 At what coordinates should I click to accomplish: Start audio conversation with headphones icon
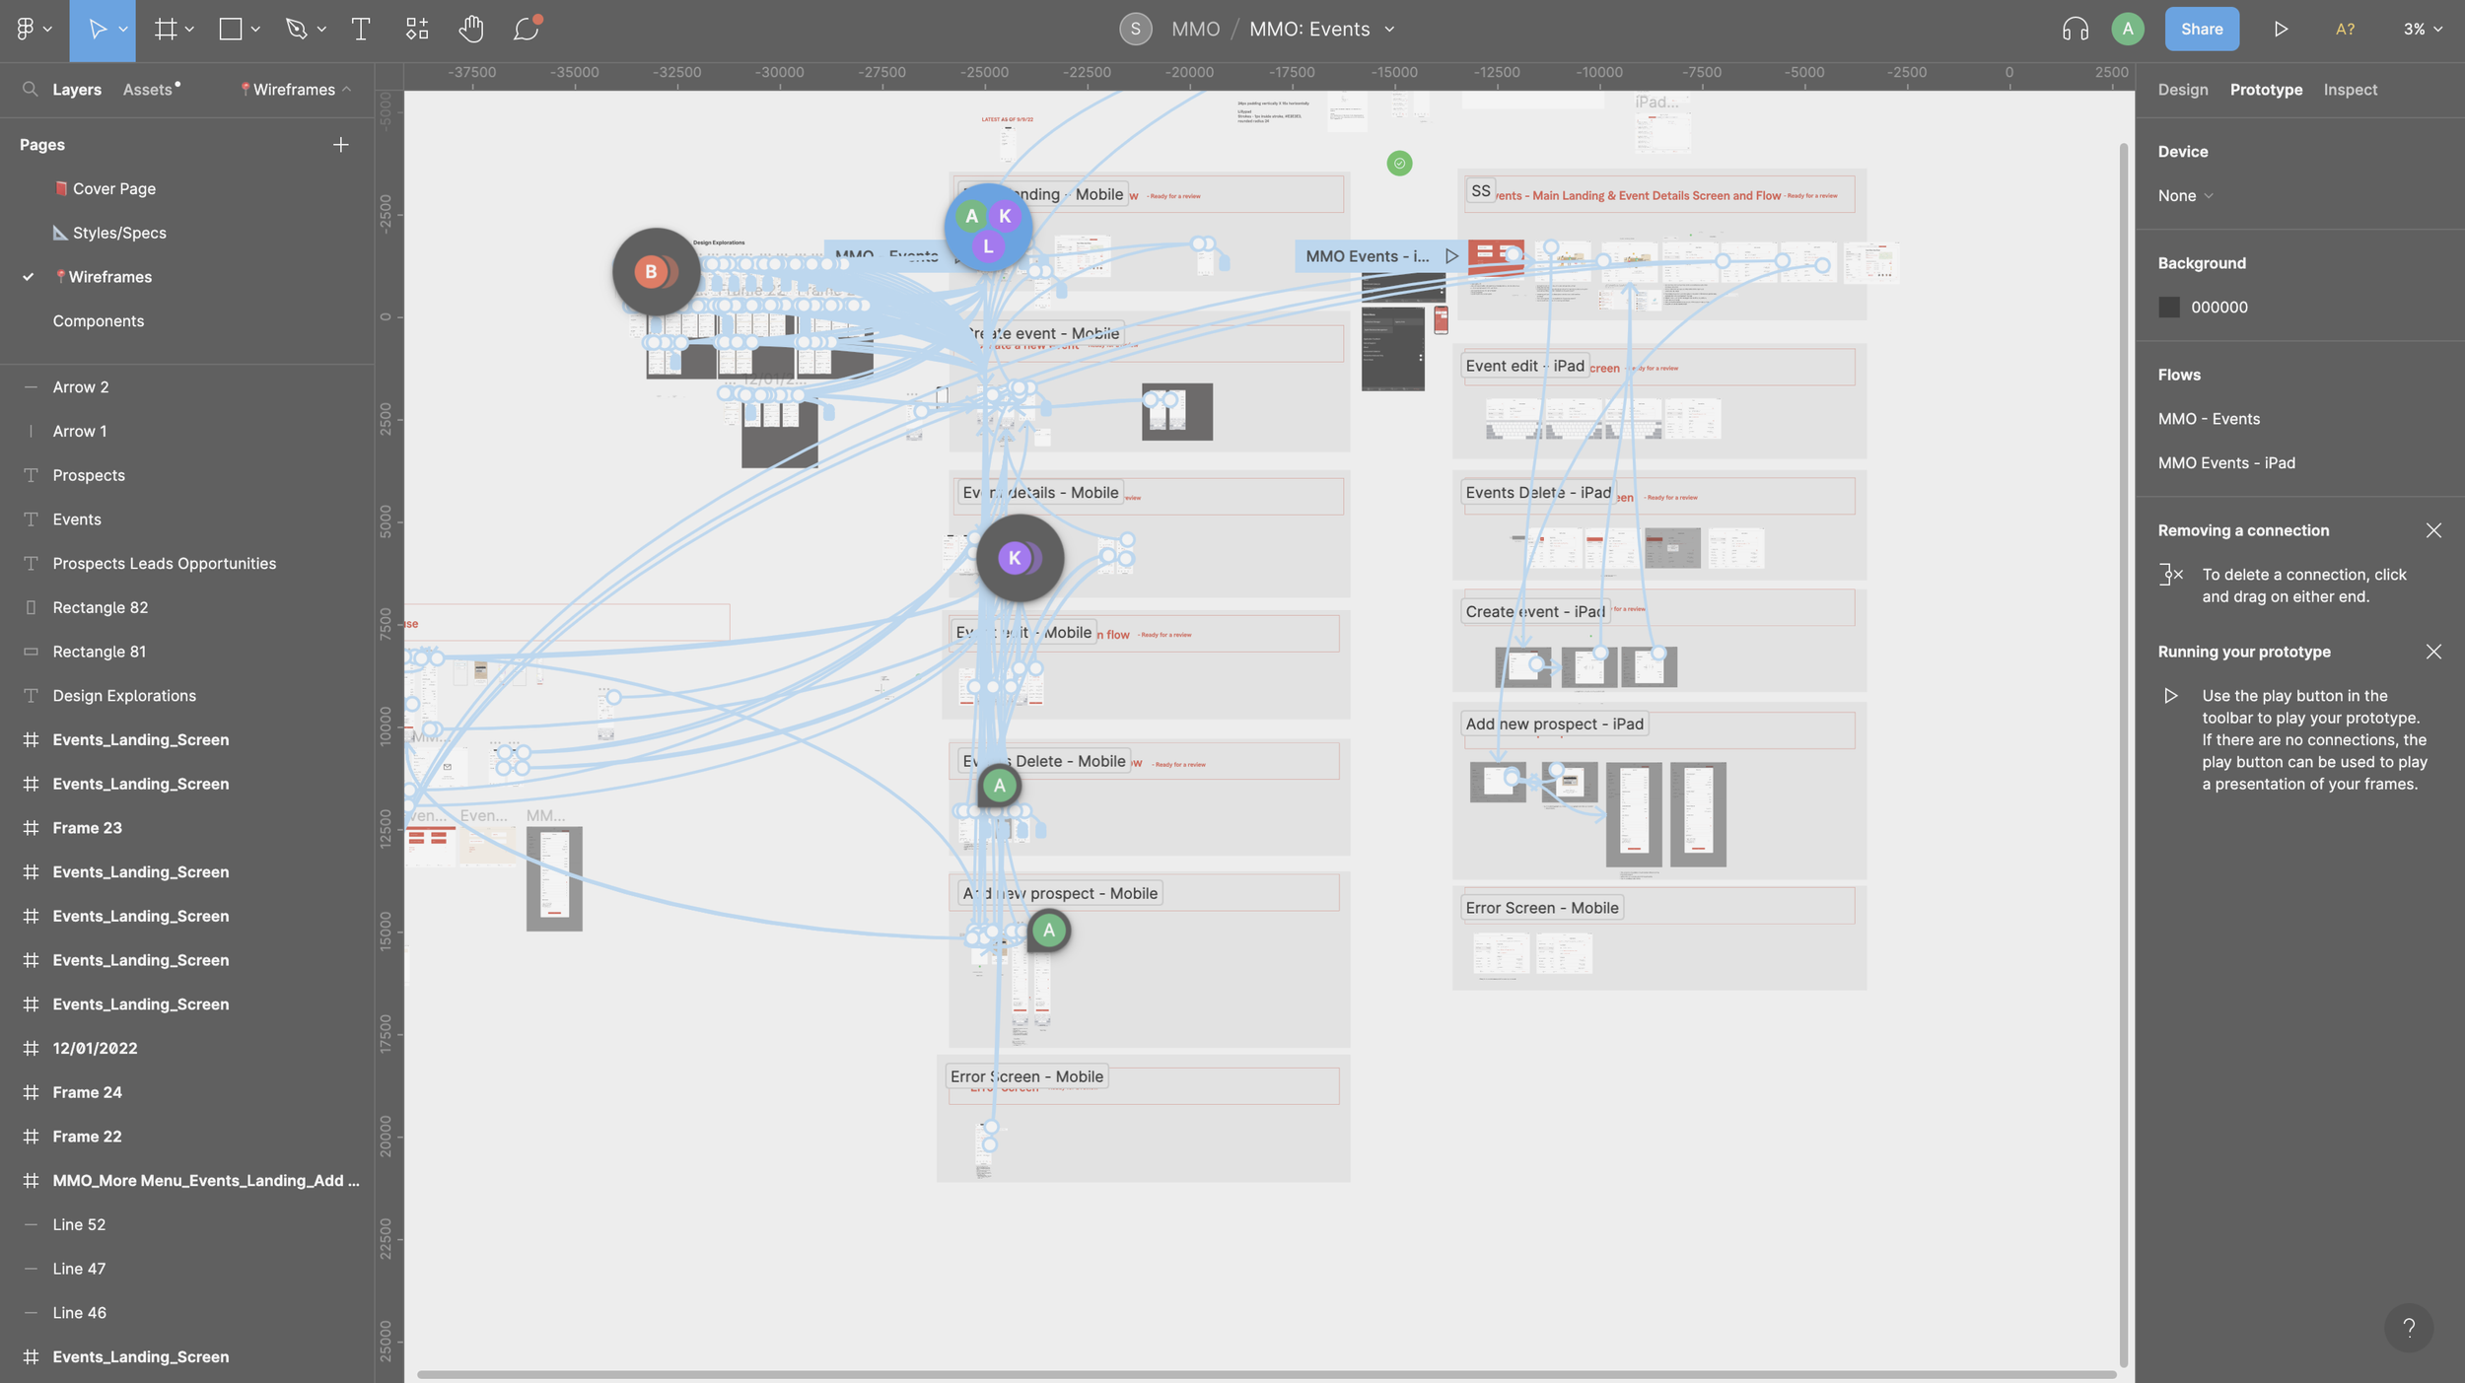tap(2075, 30)
